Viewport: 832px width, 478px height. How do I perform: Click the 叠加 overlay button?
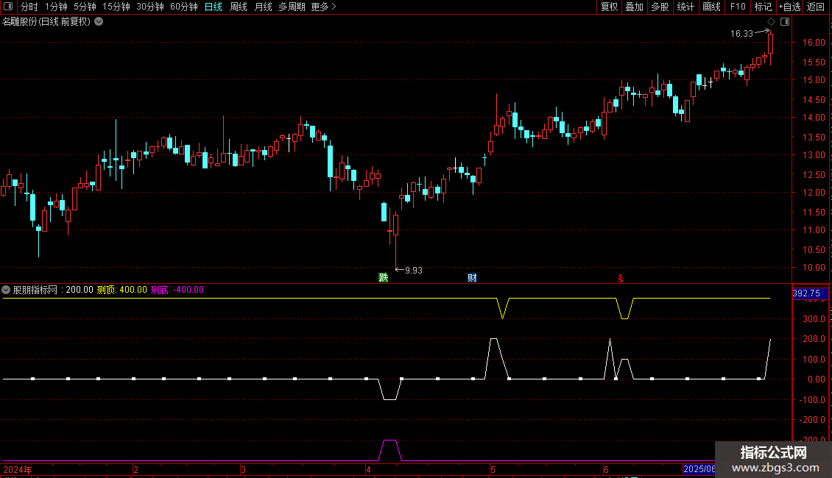tap(634, 7)
